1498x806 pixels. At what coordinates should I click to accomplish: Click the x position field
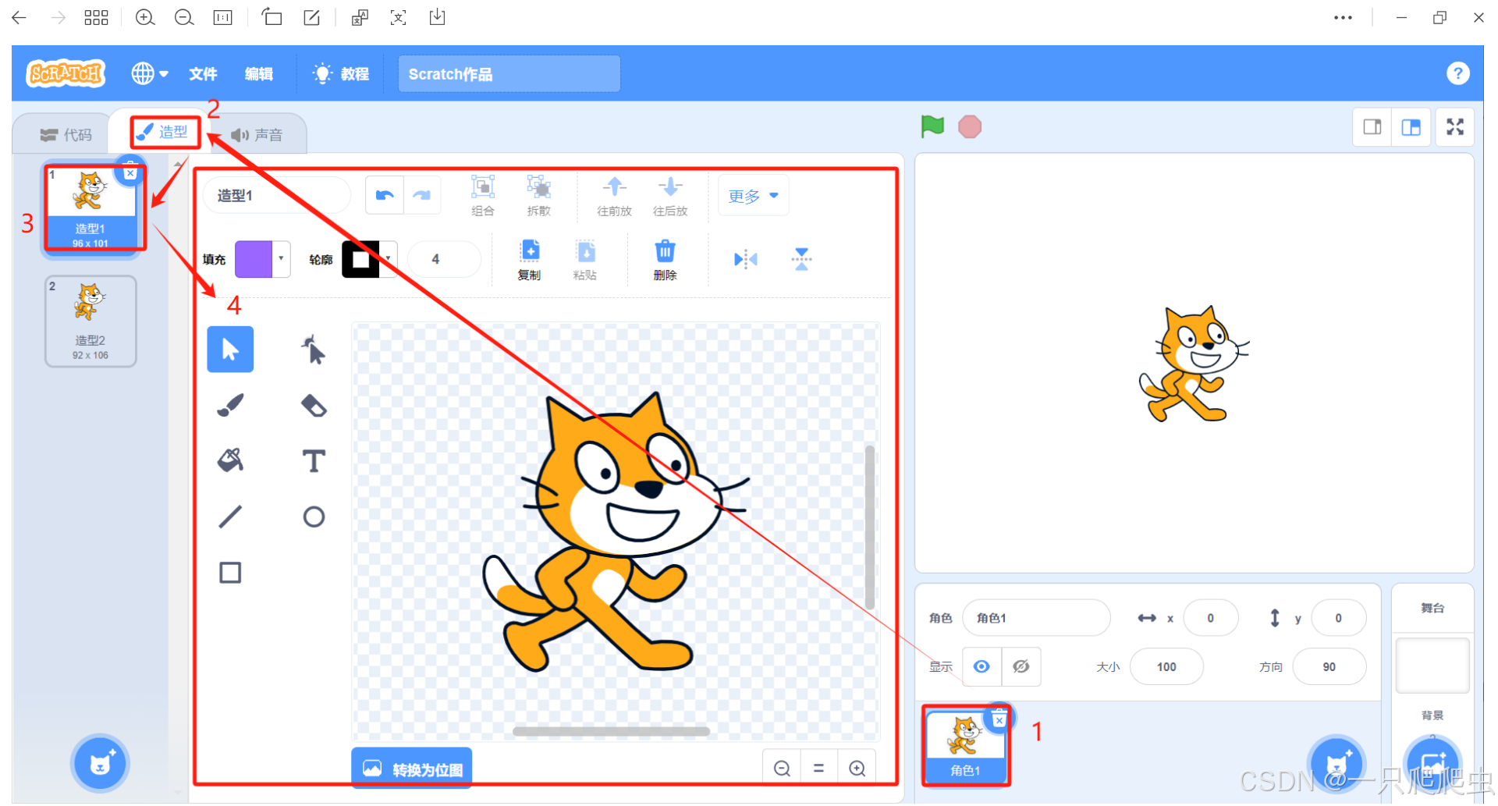point(1211,618)
